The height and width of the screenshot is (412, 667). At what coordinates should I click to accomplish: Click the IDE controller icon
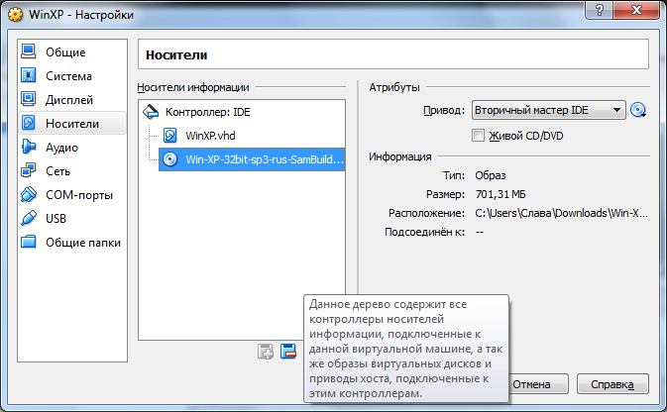pos(151,111)
